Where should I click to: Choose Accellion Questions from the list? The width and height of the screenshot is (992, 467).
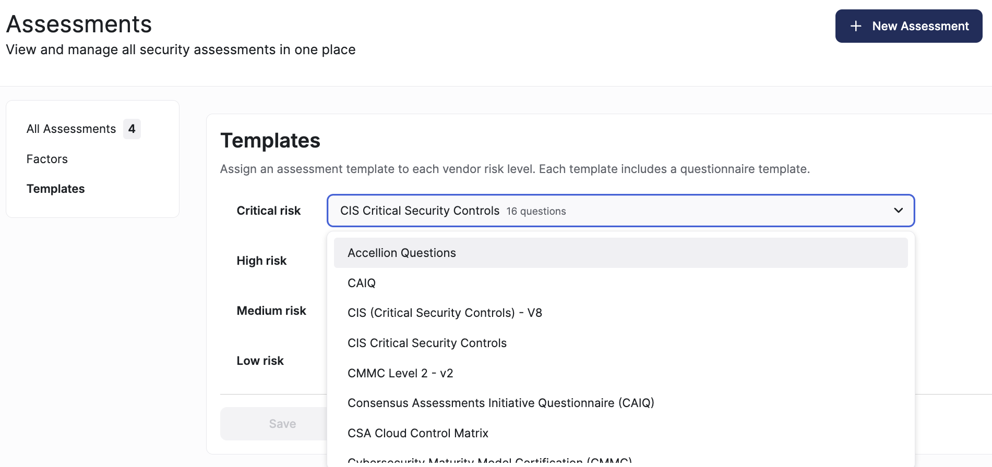(x=620, y=253)
